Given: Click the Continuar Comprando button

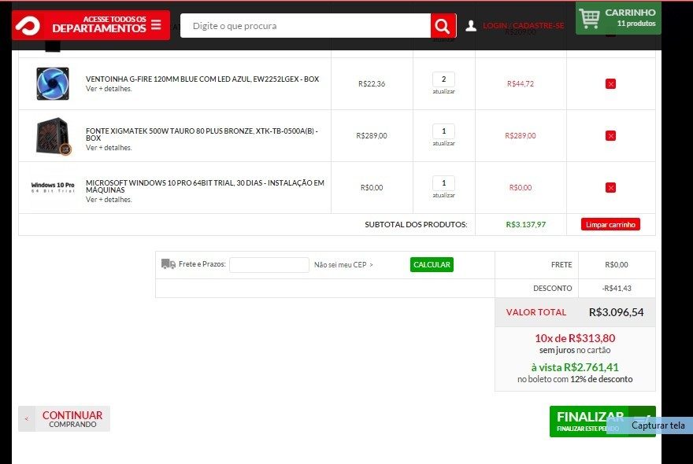Looking at the screenshot, I should point(64,418).
